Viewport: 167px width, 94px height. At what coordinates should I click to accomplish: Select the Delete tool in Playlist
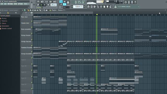pyautogui.click(x=33, y=10)
